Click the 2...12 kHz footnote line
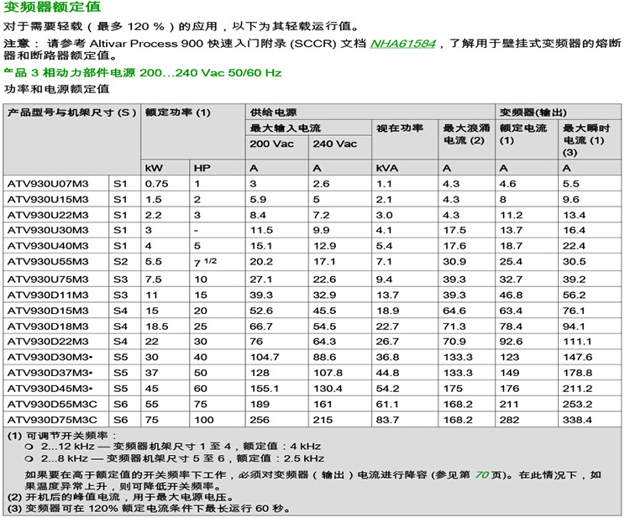 (173, 447)
